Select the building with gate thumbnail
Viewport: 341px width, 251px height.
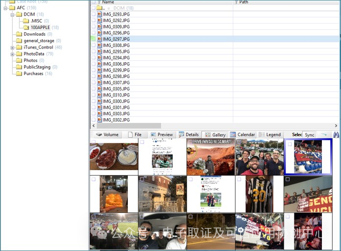(163, 194)
